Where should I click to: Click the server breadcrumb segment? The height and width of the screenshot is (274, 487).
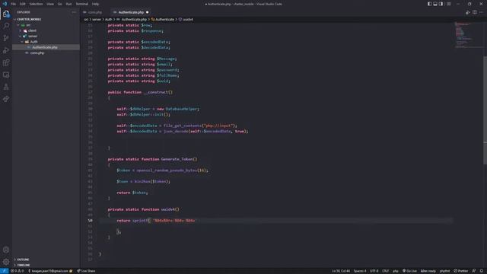97,19
